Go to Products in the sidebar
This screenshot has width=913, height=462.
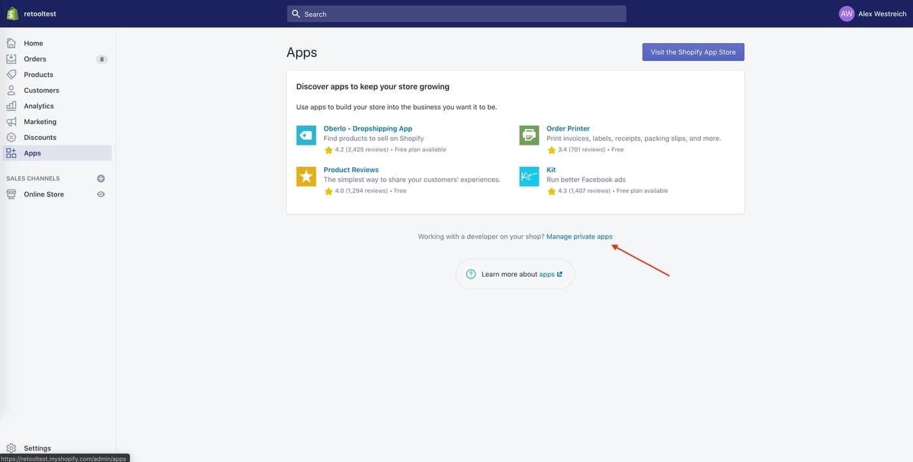(38, 74)
